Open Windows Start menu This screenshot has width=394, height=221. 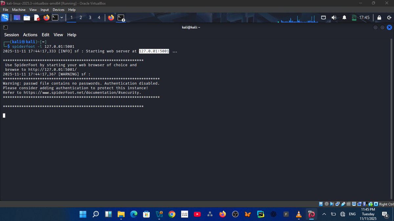pyautogui.click(x=83, y=214)
